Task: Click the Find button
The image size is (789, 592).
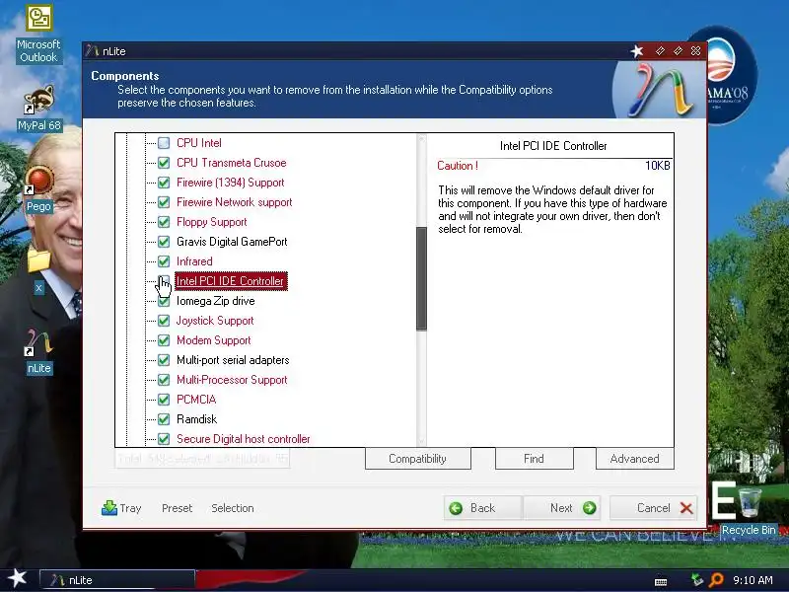Action: (x=534, y=459)
